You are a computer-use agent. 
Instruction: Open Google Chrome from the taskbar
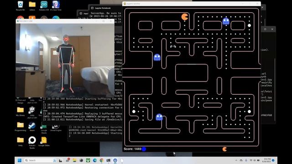[x=101, y=160]
